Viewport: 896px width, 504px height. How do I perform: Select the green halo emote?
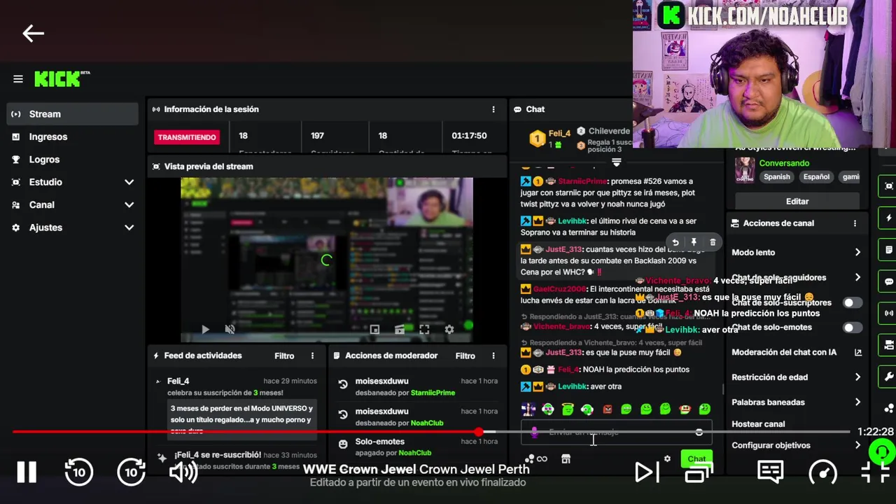pos(568,409)
